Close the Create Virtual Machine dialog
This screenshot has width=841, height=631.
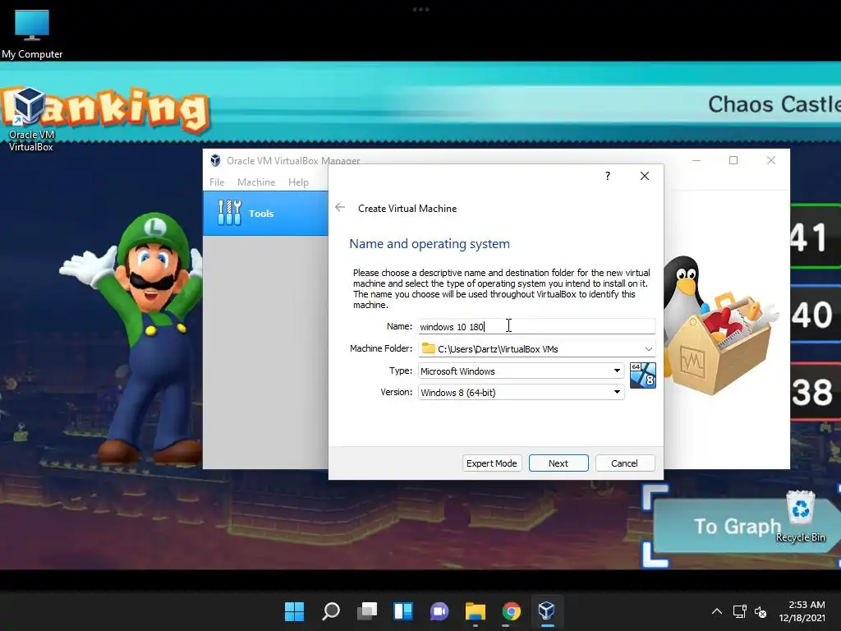coord(645,176)
